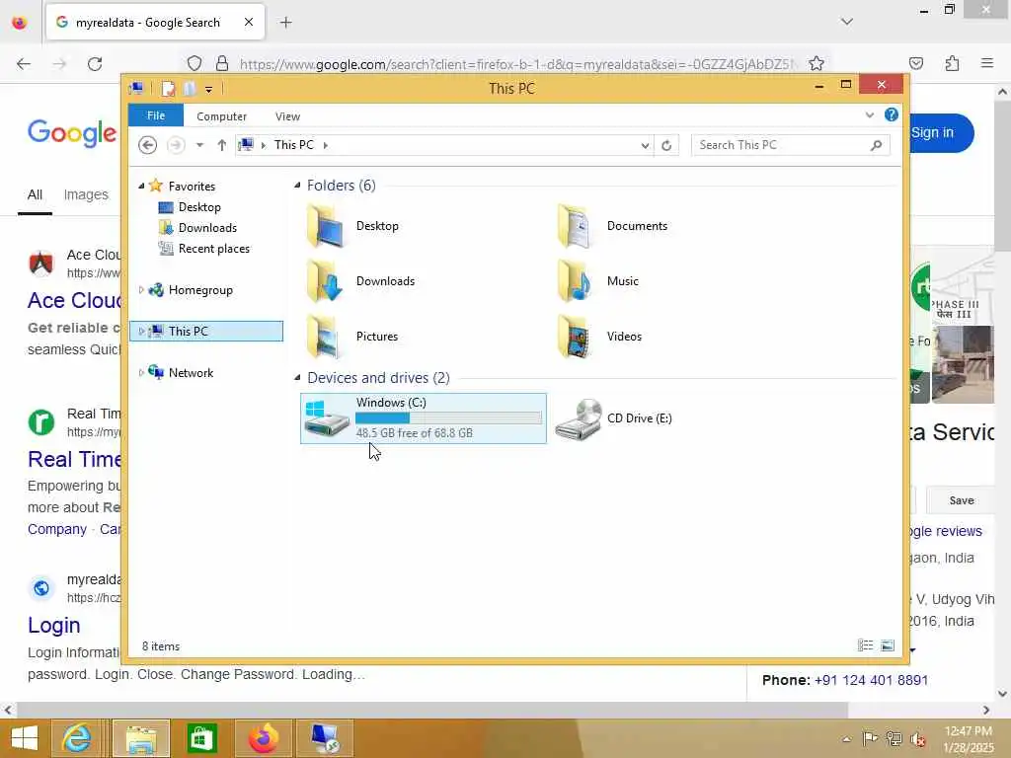Switch to Google All results tab

click(35, 194)
